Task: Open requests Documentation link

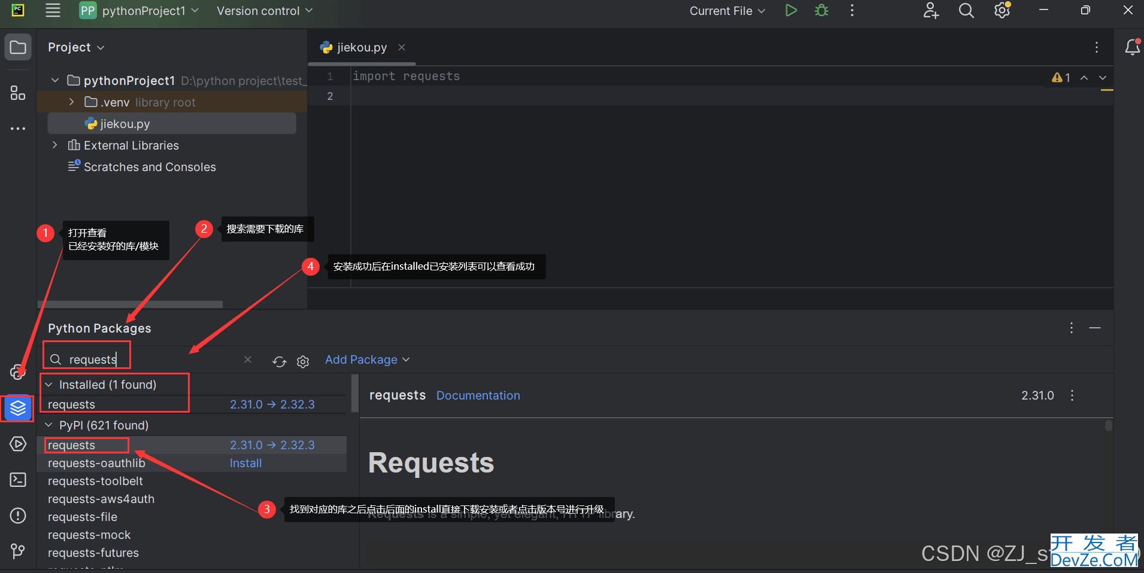Action: pyautogui.click(x=478, y=395)
